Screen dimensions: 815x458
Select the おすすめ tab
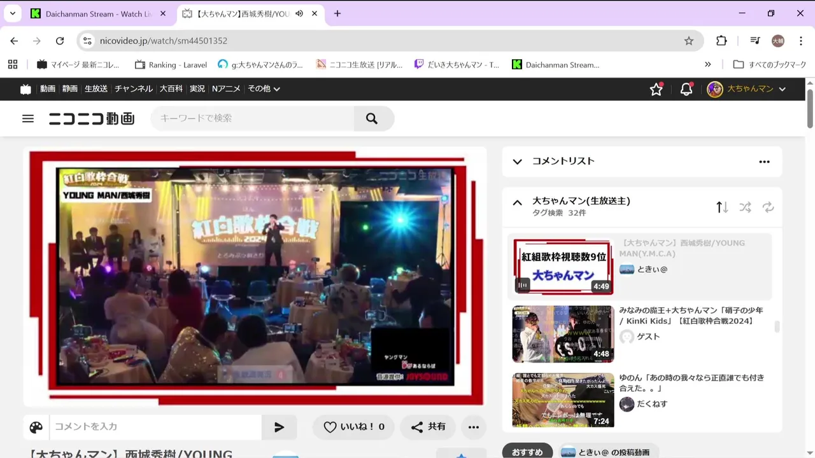[527, 452]
